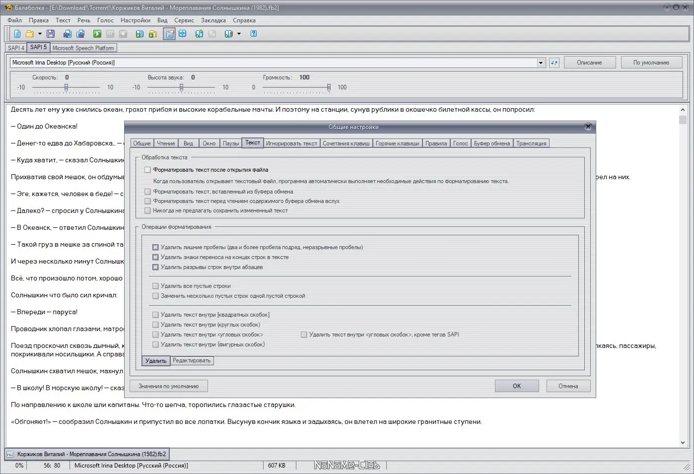Click the blue AB book toolbar icon
The height and width of the screenshot is (474, 694).
click(x=183, y=34)
